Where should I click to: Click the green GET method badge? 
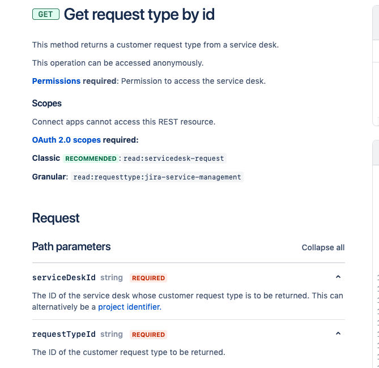(x=45, y=15)
